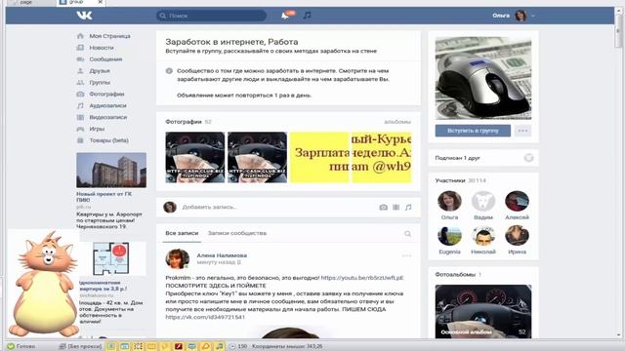The height and width of the screenshot is (351, 625).
Task: Switch to Все записи tab
Action: click(182, 233)
